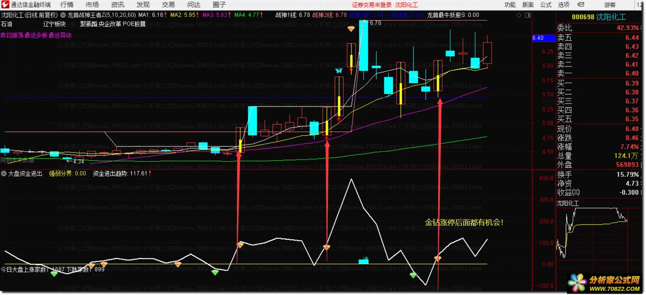Click the 最近异动 magenta label
646x295 pixels.
(60, 35)
